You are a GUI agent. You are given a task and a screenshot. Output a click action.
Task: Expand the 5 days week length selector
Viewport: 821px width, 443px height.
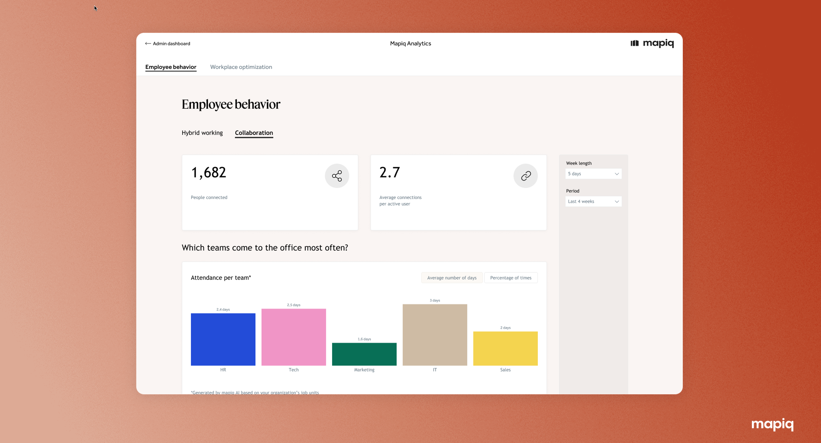click(593, 173)
